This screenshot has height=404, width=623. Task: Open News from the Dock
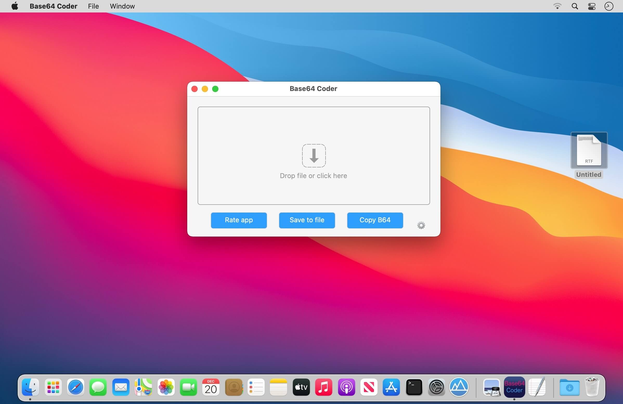click(x=369, y=387)
